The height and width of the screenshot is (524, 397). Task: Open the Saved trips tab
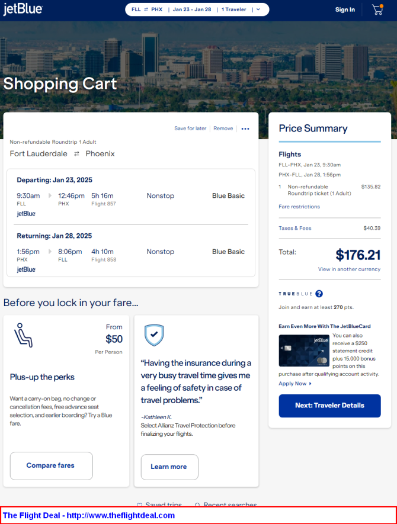160,505
